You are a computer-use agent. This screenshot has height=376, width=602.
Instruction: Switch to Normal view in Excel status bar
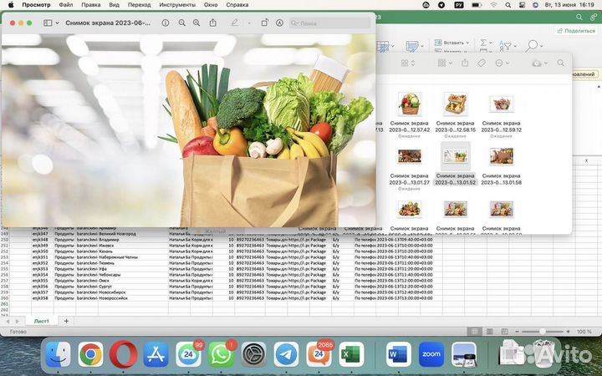(x=475, y=332)
